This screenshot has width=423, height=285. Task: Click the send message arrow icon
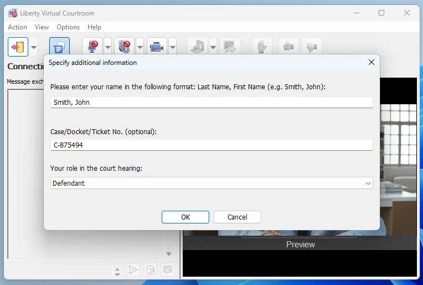click(133, 269)
